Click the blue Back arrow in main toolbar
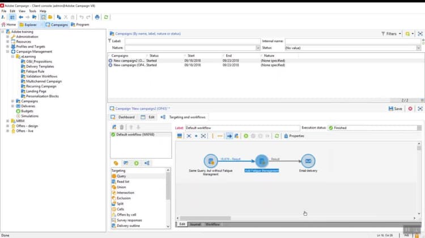The width and height of the screenshot is (425, 238). (21, 17)
